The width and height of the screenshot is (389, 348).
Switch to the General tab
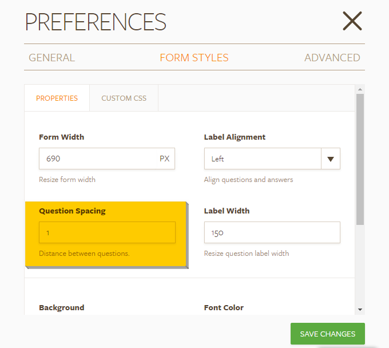(x=51, y=58)
